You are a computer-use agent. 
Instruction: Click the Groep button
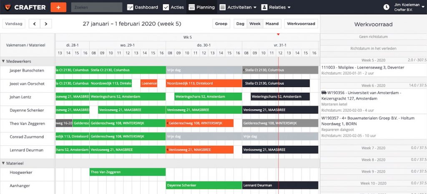(221, 24)
